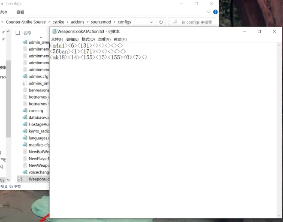Expand chevron after Counter-Strike Source in breadcrumb
This screenshot has height=222, width=283.
click(49, 22)
